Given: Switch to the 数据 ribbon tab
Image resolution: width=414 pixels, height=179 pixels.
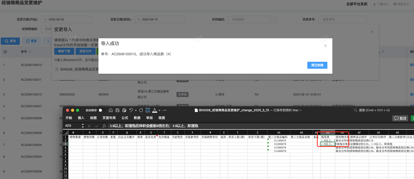Looking at the screenshot, I should [137, 118].
